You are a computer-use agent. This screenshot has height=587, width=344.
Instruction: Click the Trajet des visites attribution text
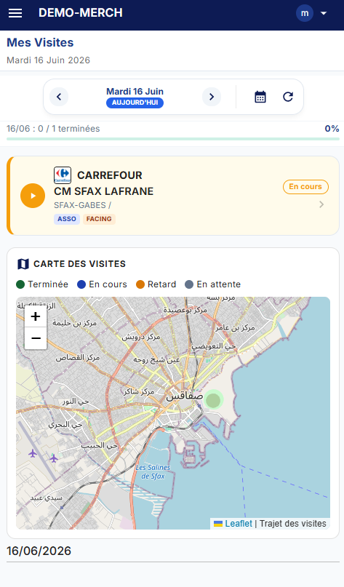click(x=292, y=524)
